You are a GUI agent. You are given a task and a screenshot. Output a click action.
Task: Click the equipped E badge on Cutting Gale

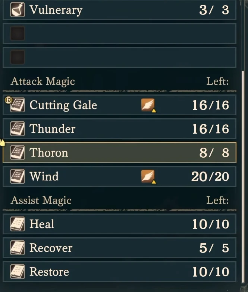click(x=9, y=100)
